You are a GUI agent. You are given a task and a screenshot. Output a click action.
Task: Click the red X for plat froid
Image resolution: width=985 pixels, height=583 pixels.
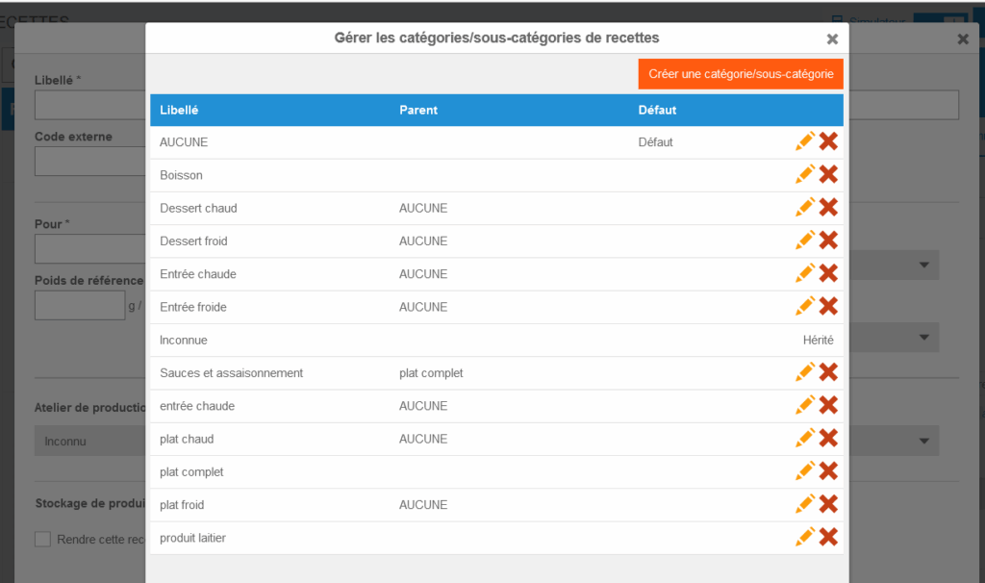point(828,504)
